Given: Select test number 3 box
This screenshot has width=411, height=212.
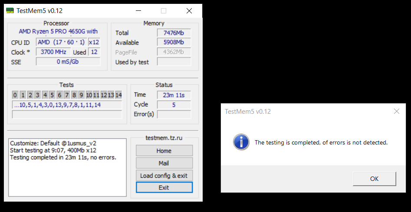Looking at the screenshot, I should click(37, 95).
